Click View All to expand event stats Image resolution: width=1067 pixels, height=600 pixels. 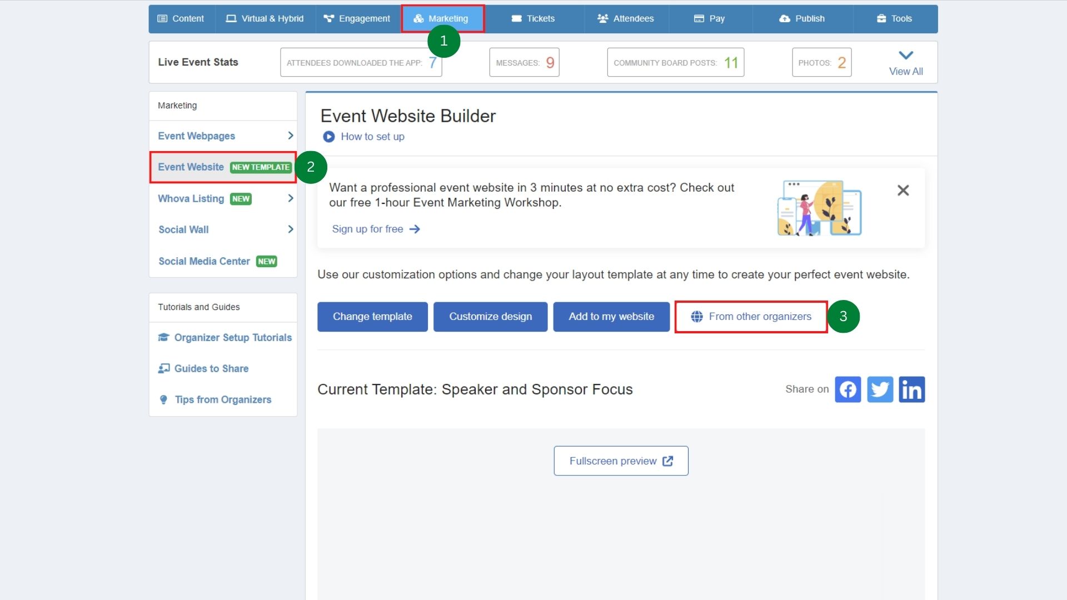(x=905, y=62)
